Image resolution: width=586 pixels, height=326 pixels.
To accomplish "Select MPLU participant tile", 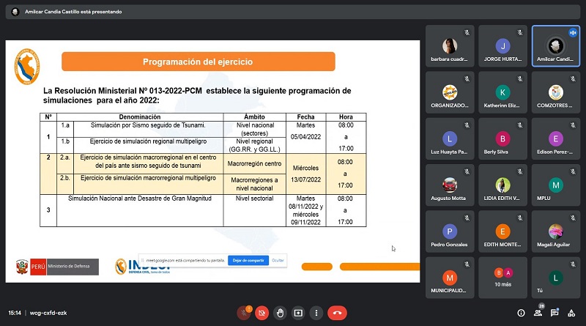I will pos(556,185).
